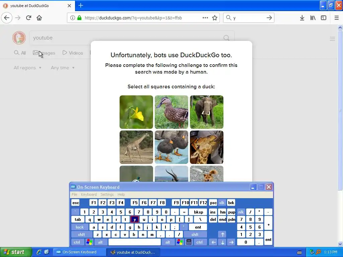Click the Firefox search box
343x257 pixels.
[x=249, y=18]
